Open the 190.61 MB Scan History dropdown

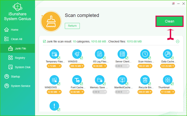point(145,66)
